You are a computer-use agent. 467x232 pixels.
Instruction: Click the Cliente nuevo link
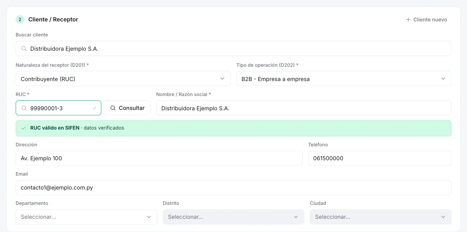(426, 20)
